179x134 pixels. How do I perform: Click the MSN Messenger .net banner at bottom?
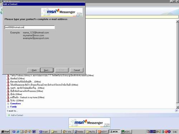pyautogui.click(x=89, y=123)
